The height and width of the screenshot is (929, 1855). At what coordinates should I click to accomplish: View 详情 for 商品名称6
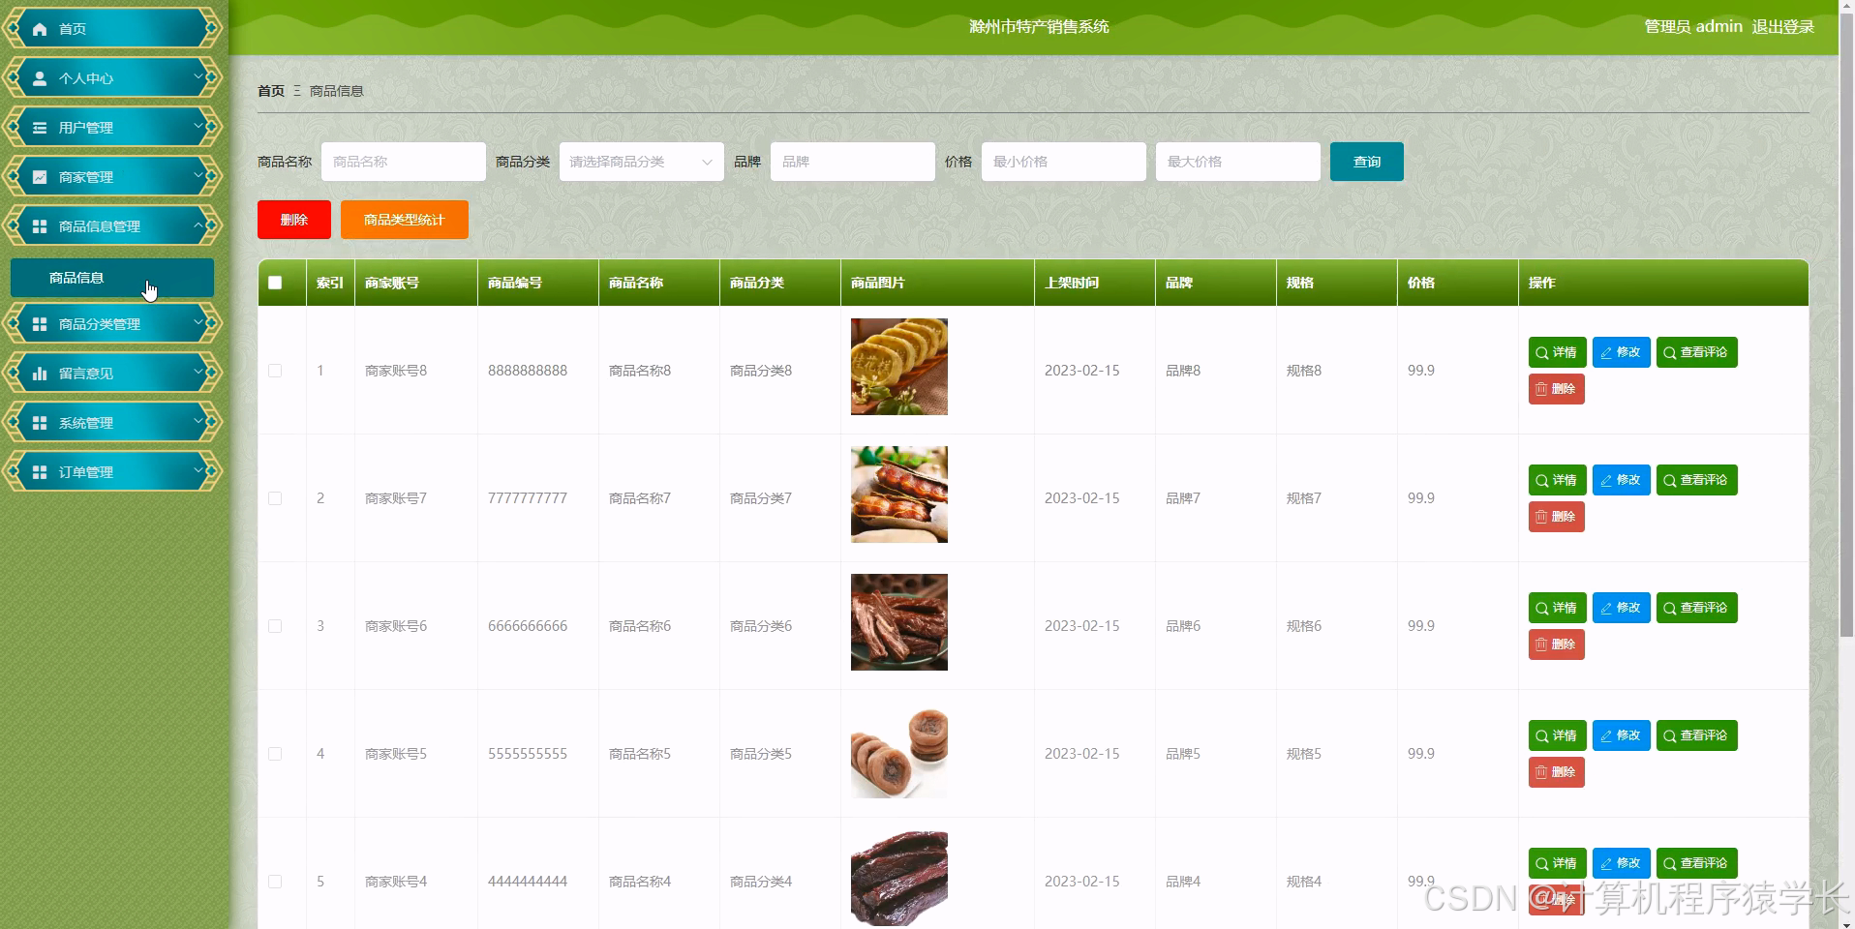tap(1557, 608)
